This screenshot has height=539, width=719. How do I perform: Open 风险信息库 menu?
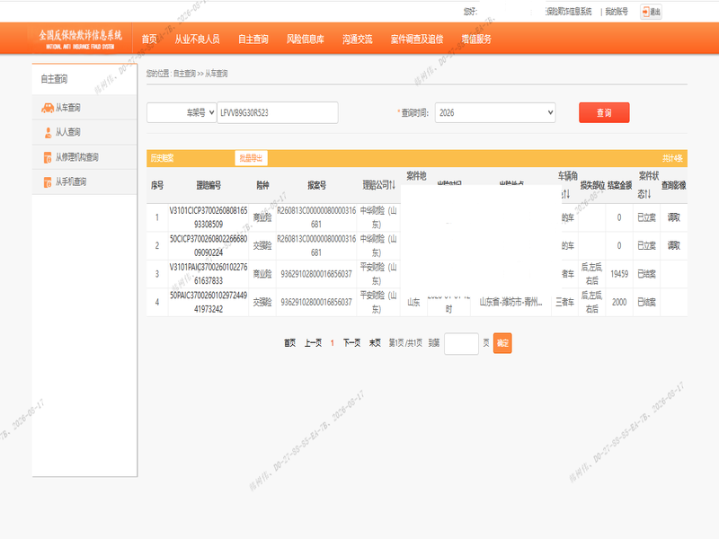click(x=306, y=39)
